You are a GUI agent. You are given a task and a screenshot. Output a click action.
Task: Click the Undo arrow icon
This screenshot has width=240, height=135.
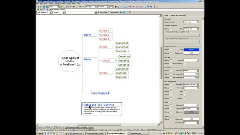pyautogui.click(x=80, y=7)
